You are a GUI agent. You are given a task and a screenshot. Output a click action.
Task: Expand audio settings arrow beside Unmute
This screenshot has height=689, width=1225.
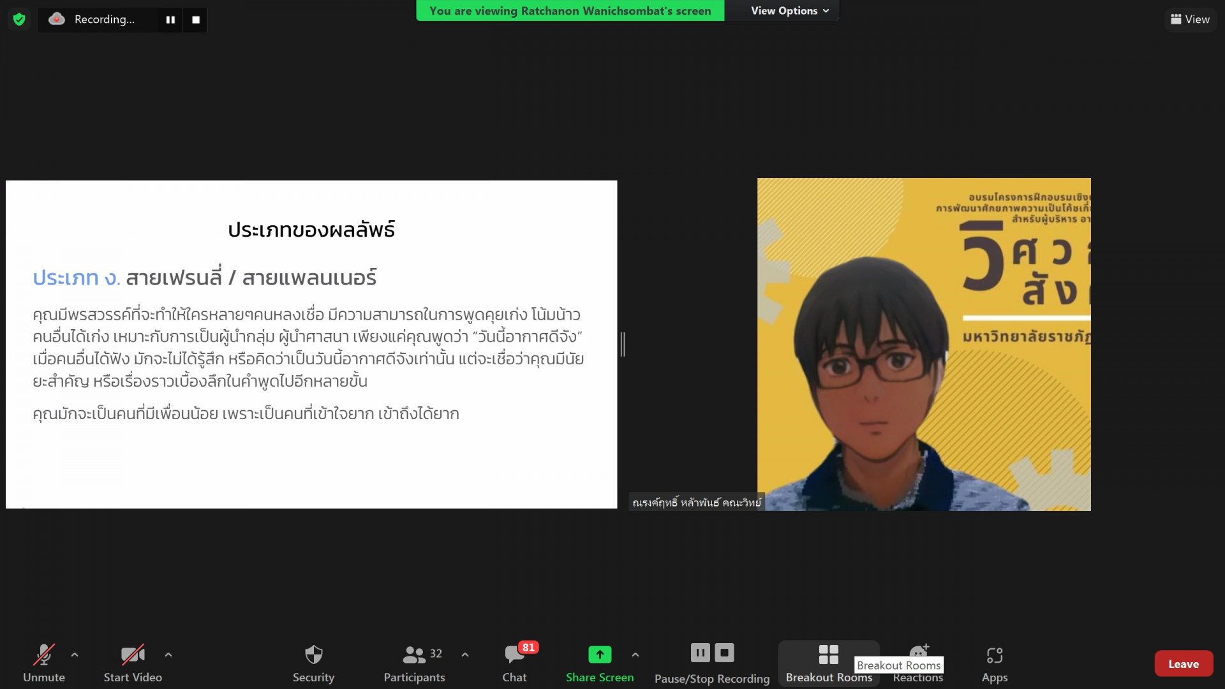click(75, 655)
